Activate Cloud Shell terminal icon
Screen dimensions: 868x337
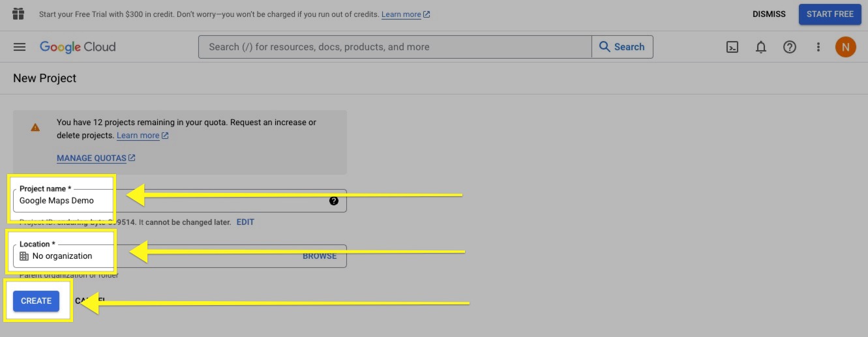tap(732, 47)
